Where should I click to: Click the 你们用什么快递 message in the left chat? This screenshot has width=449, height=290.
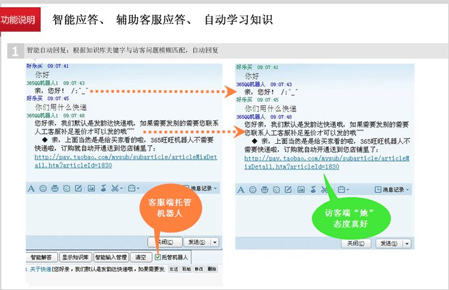(x=61, y=107)
